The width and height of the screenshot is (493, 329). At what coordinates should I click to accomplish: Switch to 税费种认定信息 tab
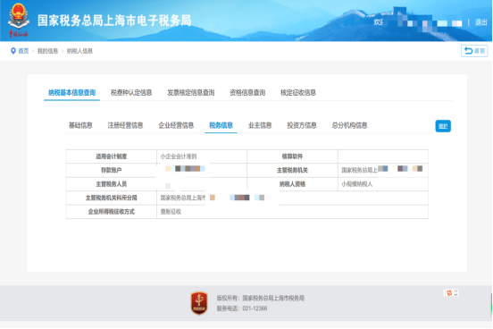[x=131, y=93]
